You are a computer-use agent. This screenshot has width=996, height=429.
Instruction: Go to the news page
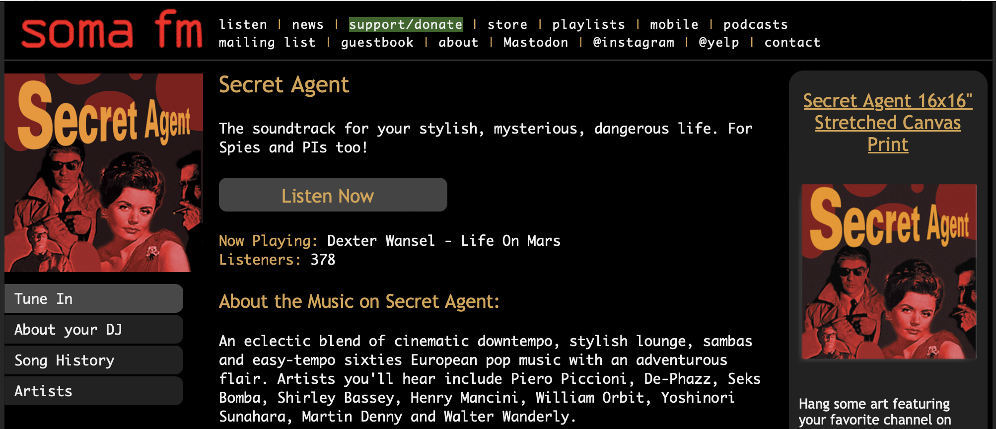pyautogui.click(x=307, y=24)
